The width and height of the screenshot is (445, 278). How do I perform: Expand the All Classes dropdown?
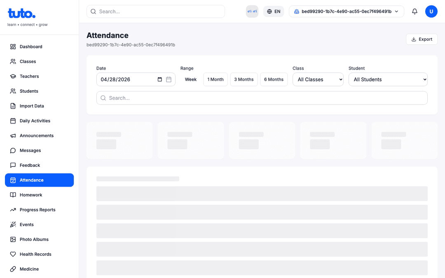[x=318, y=79]
